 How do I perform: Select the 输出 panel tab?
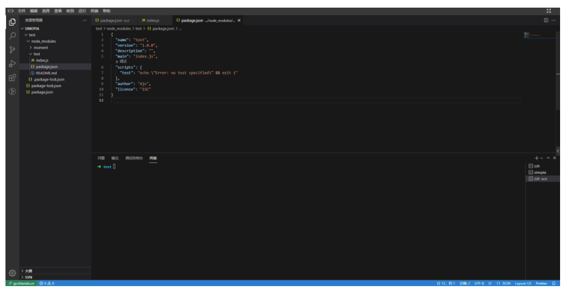(x=115, y=158)
